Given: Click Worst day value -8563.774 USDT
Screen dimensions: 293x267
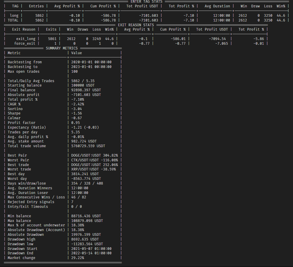Looking at the screenshot, I should pyautogui.click(x=86, y=179).
